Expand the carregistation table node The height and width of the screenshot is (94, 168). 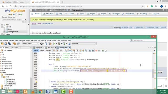coord(4,32)
